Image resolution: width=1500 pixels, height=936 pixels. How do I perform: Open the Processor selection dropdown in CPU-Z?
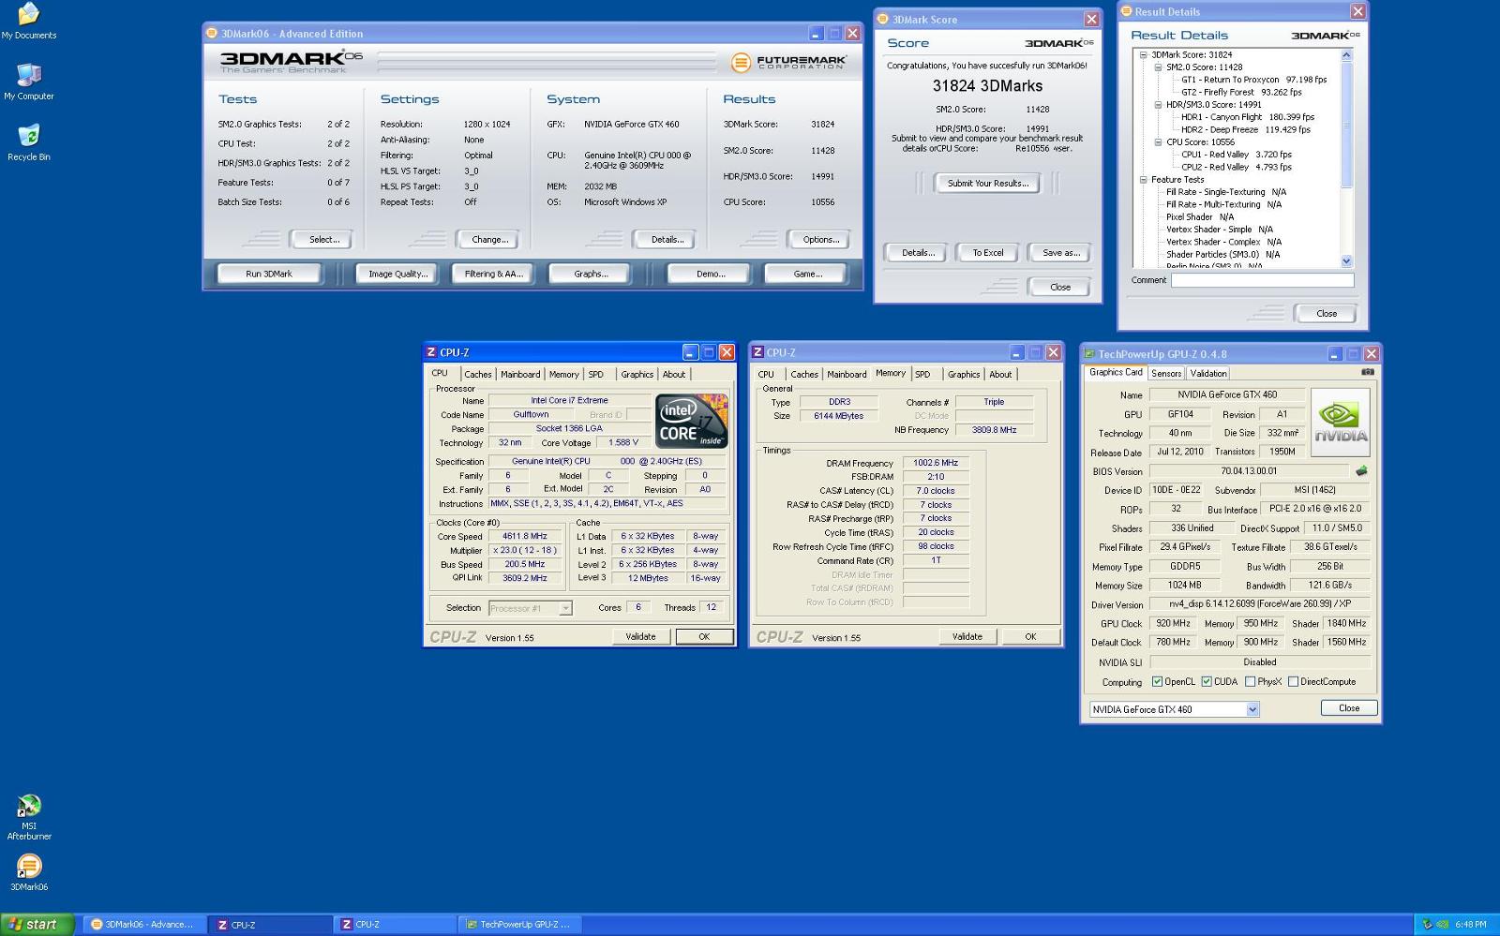click(565, 608)
